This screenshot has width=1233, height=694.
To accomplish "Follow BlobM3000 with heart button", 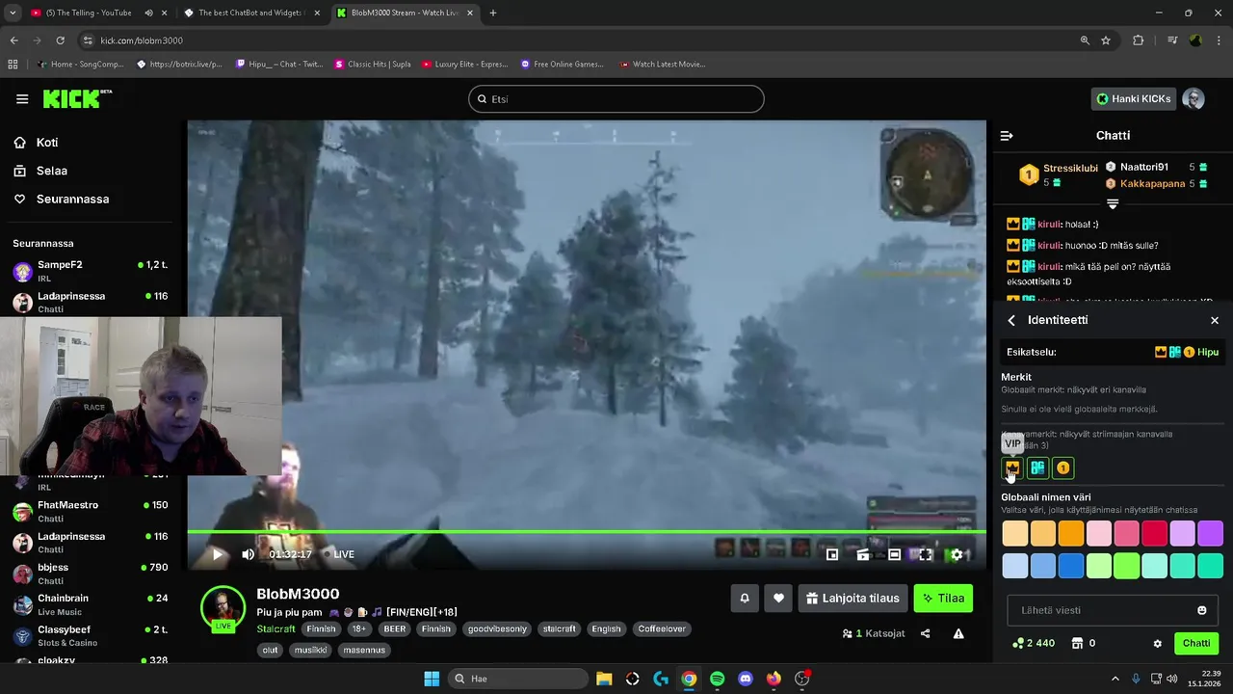I will (x=778, y=599).
